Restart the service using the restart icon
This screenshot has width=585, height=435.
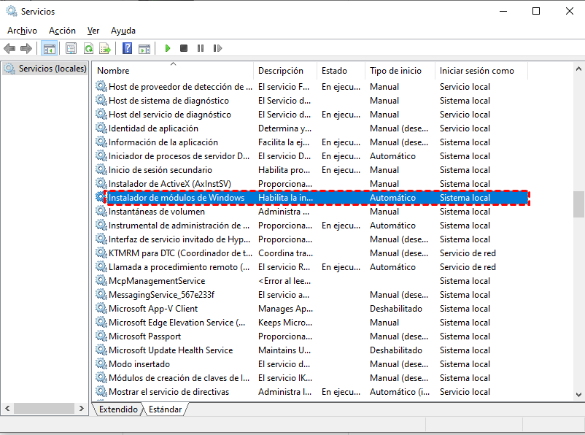pos(218,48)
